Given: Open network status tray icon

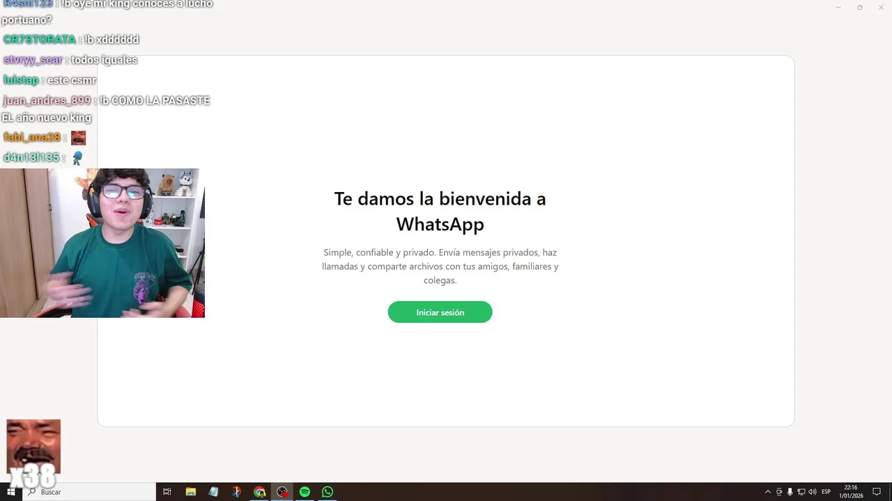Looking at the screenshot, I should (801, 492).
